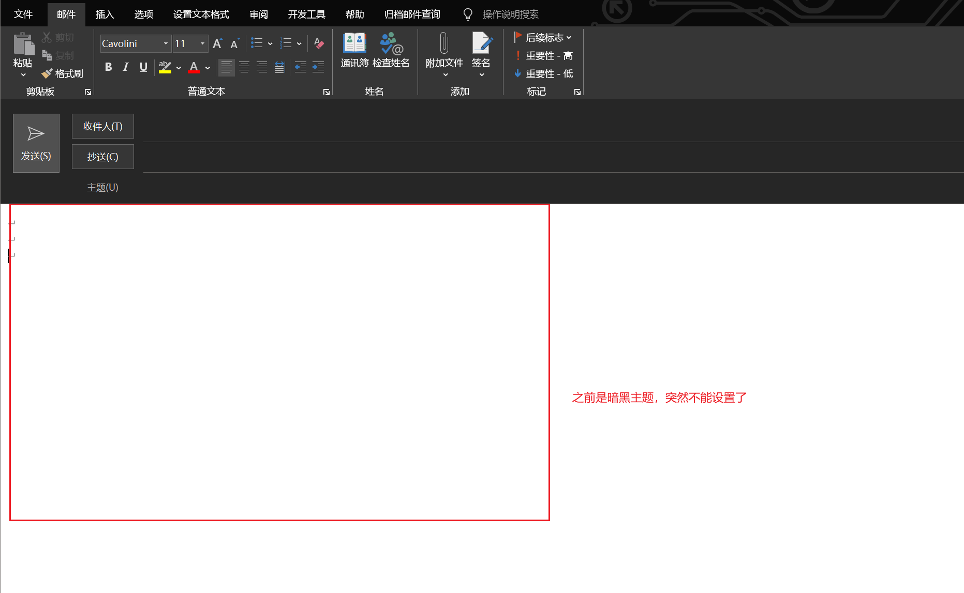Apply bulleted list formatting
Image resolution: width=964 pixels, height=593 pixels.
[x=257, y=43]
